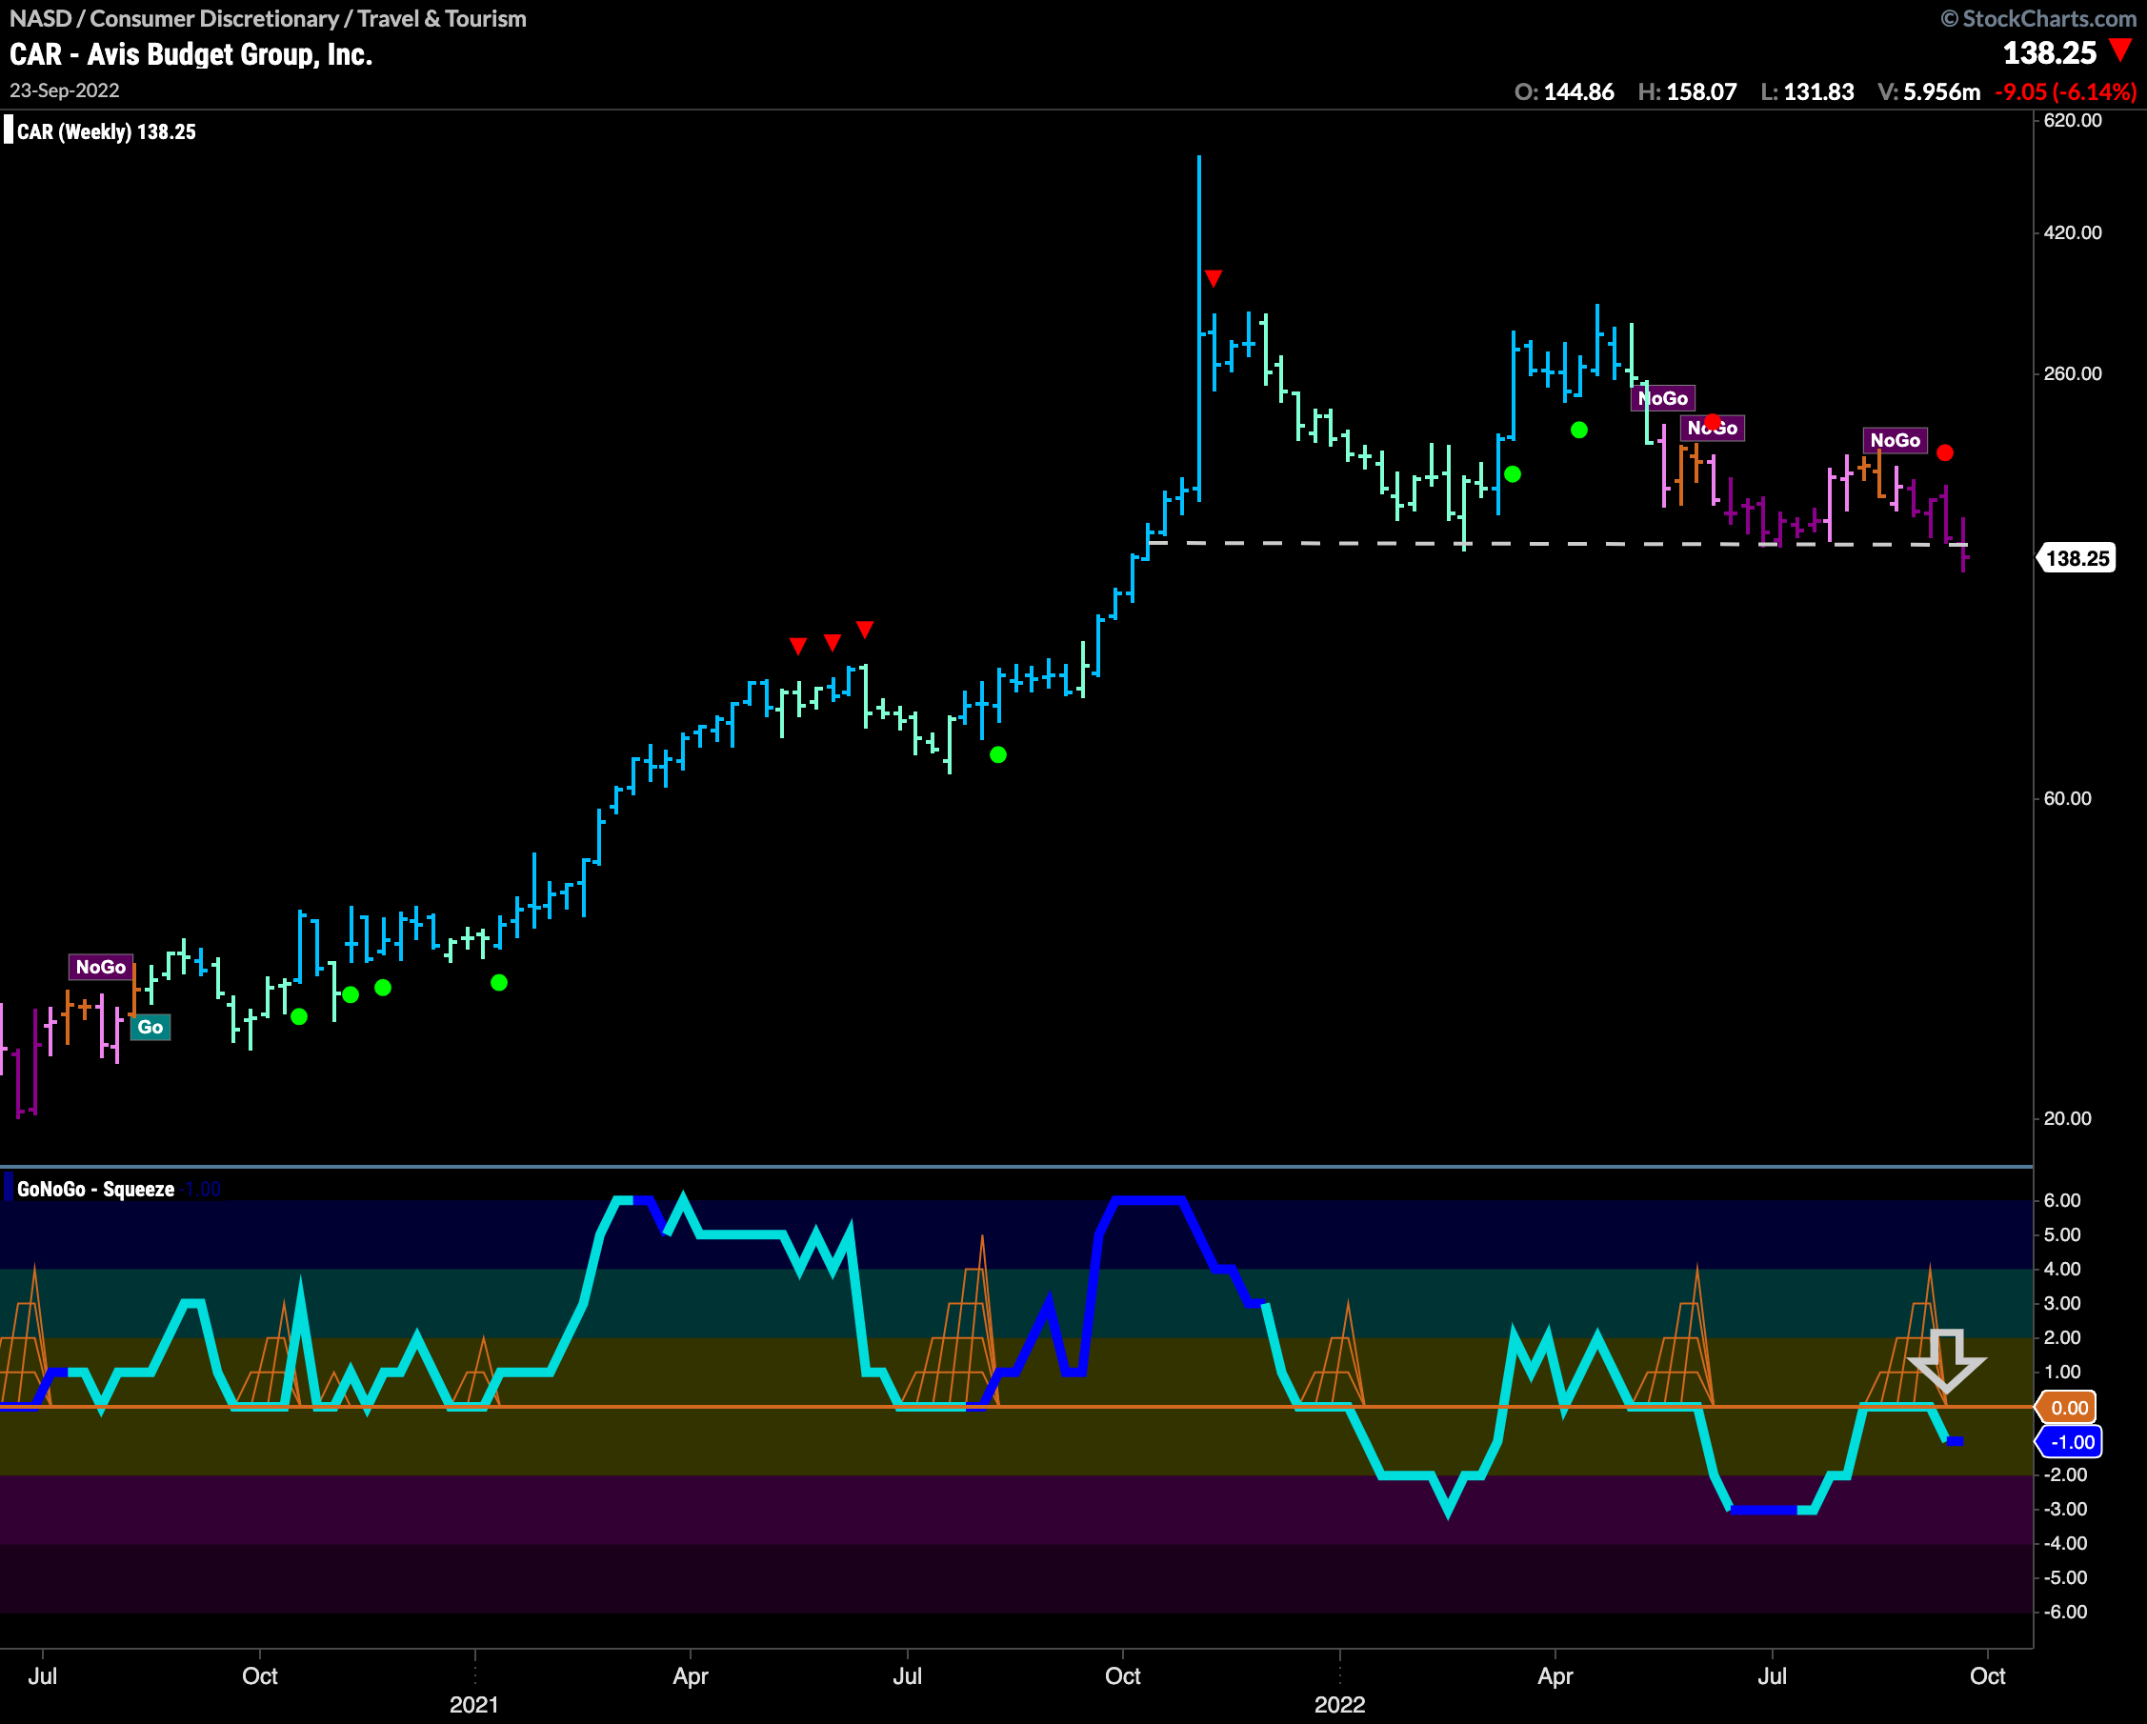This screenshot has width=2147, height=1724.
Task: Click the 420.00 price axis label
Action: tap(2073, 233)
